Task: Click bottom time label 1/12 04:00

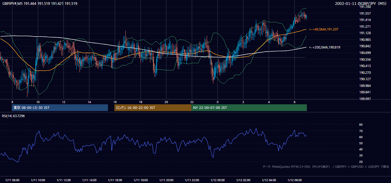Action: (269, 180)
